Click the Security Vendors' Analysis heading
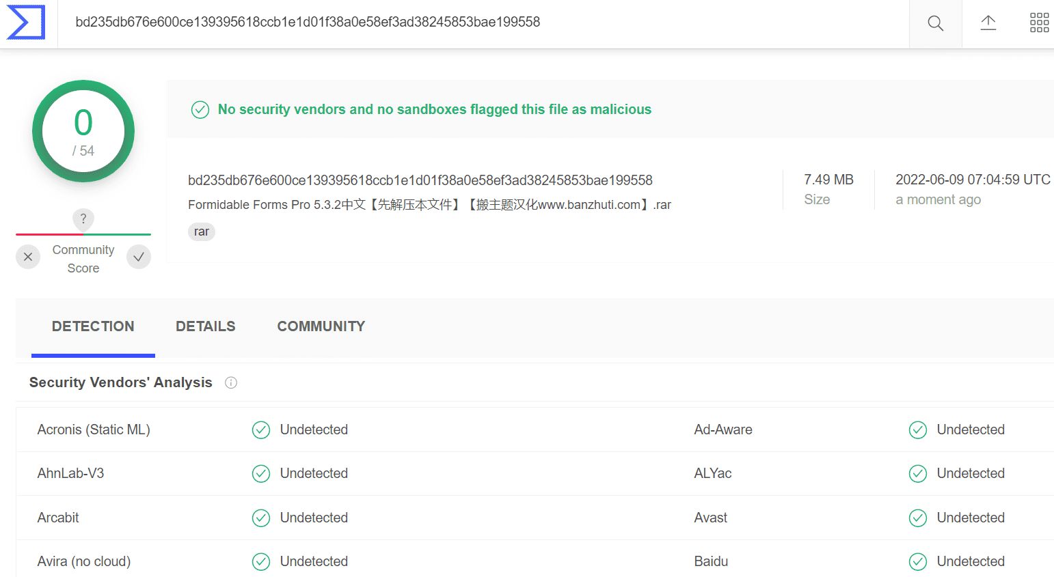The width and height of the screenshot is (1054, 577). point(121,382)
